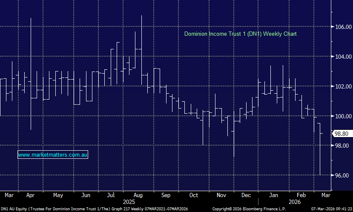The height and width of the screenshot is (212, 353).
Task: Select the Oct month label on time axis
Action: pyautogui.click(x=194, y=195)
